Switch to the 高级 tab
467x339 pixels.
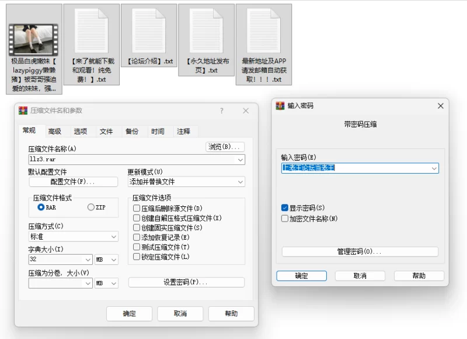tap(55, 131)
